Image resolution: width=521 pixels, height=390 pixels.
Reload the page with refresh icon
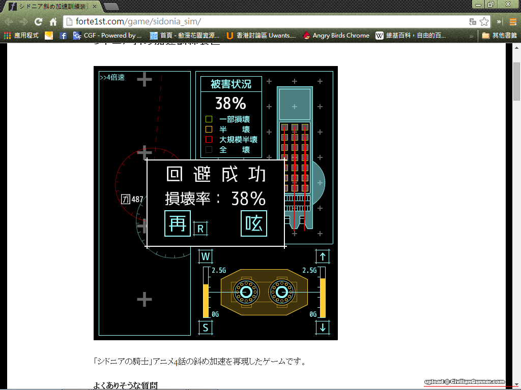tap(38, 22)
